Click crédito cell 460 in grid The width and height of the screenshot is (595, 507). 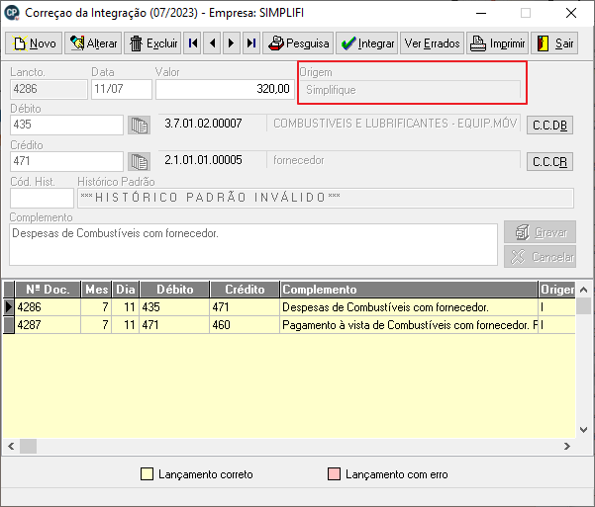coord(245,325)
